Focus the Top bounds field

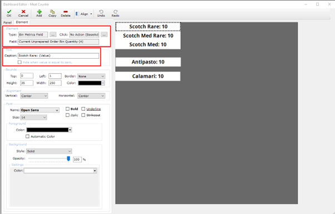(x=27, y=76)
